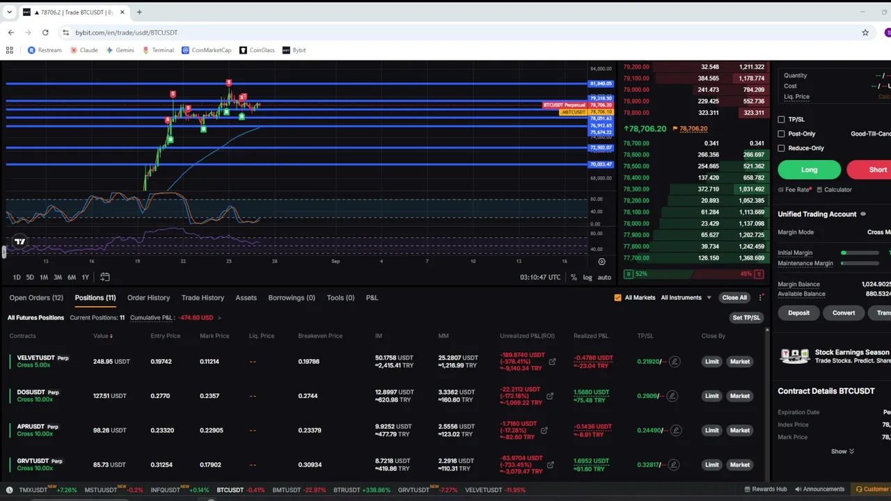Open the Announcements link in footer
891x501 pixels.
pos(819,489)
